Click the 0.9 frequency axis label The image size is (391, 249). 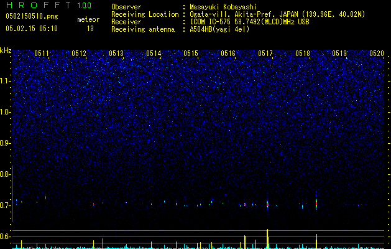(5, 143)
